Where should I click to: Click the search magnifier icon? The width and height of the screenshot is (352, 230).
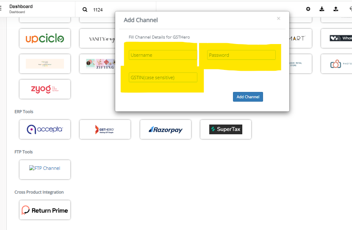pos(85,10)
